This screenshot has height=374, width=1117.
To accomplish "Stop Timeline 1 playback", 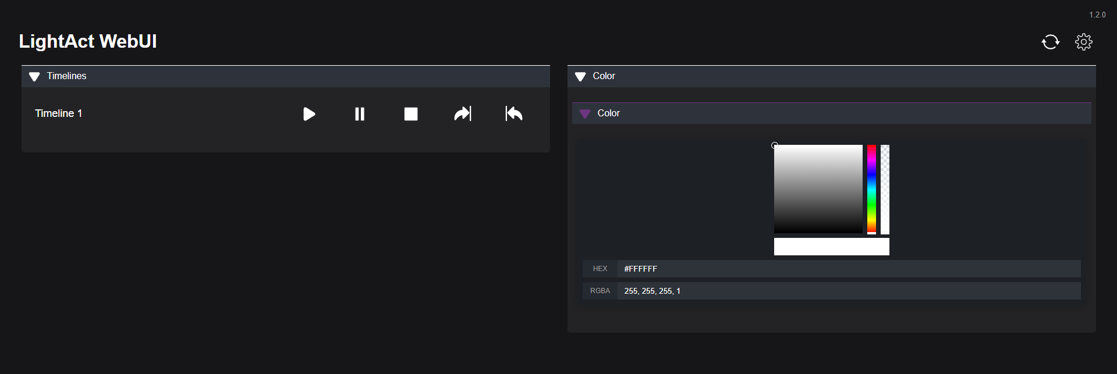I will click(411, 114).
